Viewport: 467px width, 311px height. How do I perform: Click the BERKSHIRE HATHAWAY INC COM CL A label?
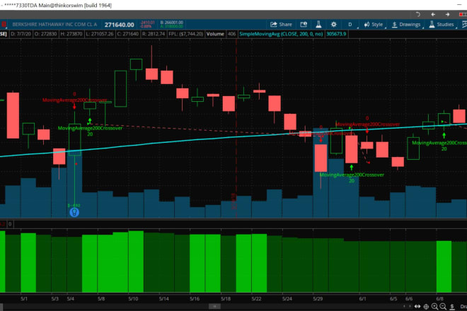pos(54,25)
